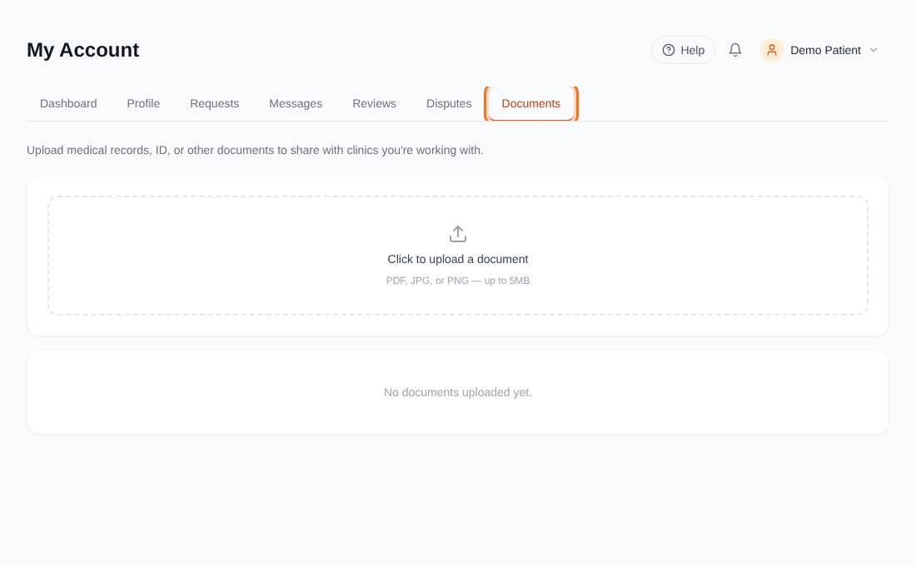This screenshot has height=566, width=916.
Task: Click the upload arrow icon
Action: point(458,234)
